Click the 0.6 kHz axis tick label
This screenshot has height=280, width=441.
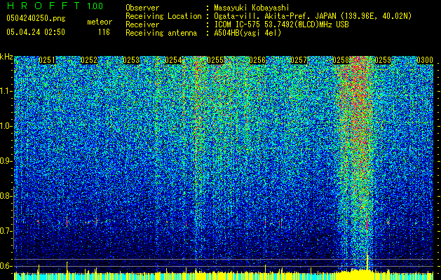click(6, 266)
